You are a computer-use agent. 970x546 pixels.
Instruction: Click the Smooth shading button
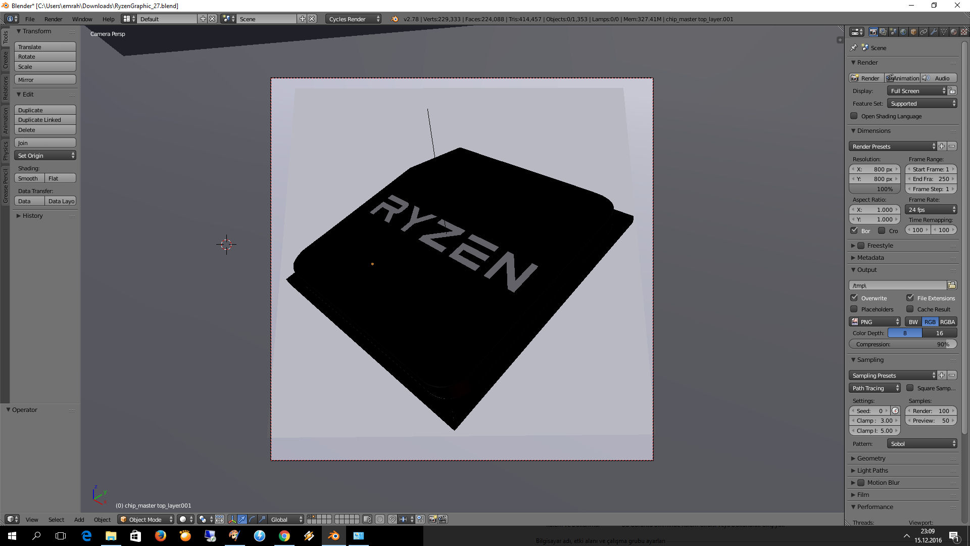click(x=29, y=178)
